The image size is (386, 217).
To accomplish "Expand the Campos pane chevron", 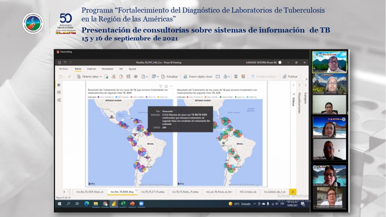I will point(305,85).
